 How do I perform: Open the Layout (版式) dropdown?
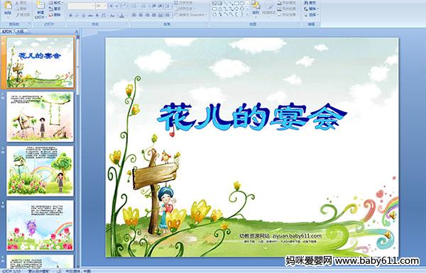(x=56, y=2)
